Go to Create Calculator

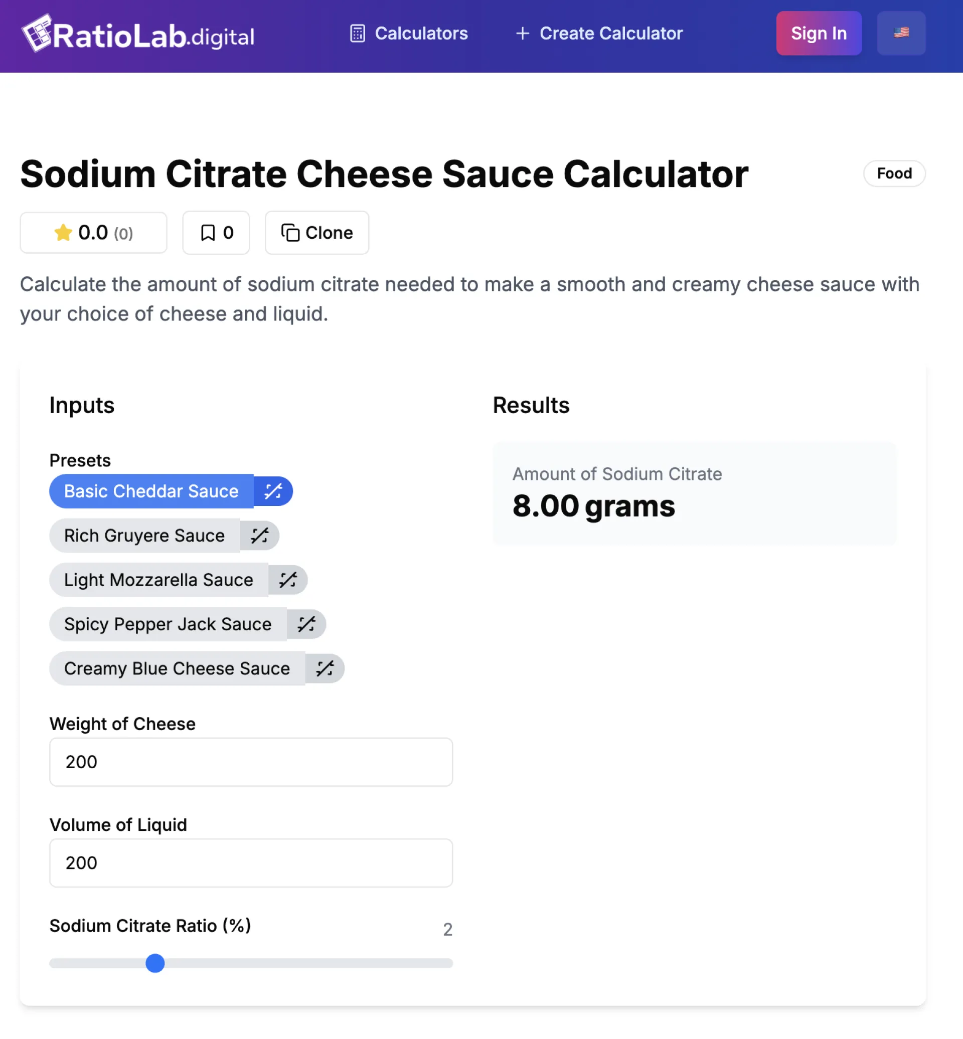(x=599, y=34)
